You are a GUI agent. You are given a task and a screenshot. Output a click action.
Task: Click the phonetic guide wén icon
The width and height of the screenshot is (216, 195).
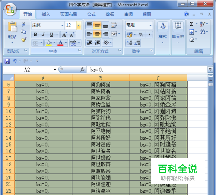73,43
